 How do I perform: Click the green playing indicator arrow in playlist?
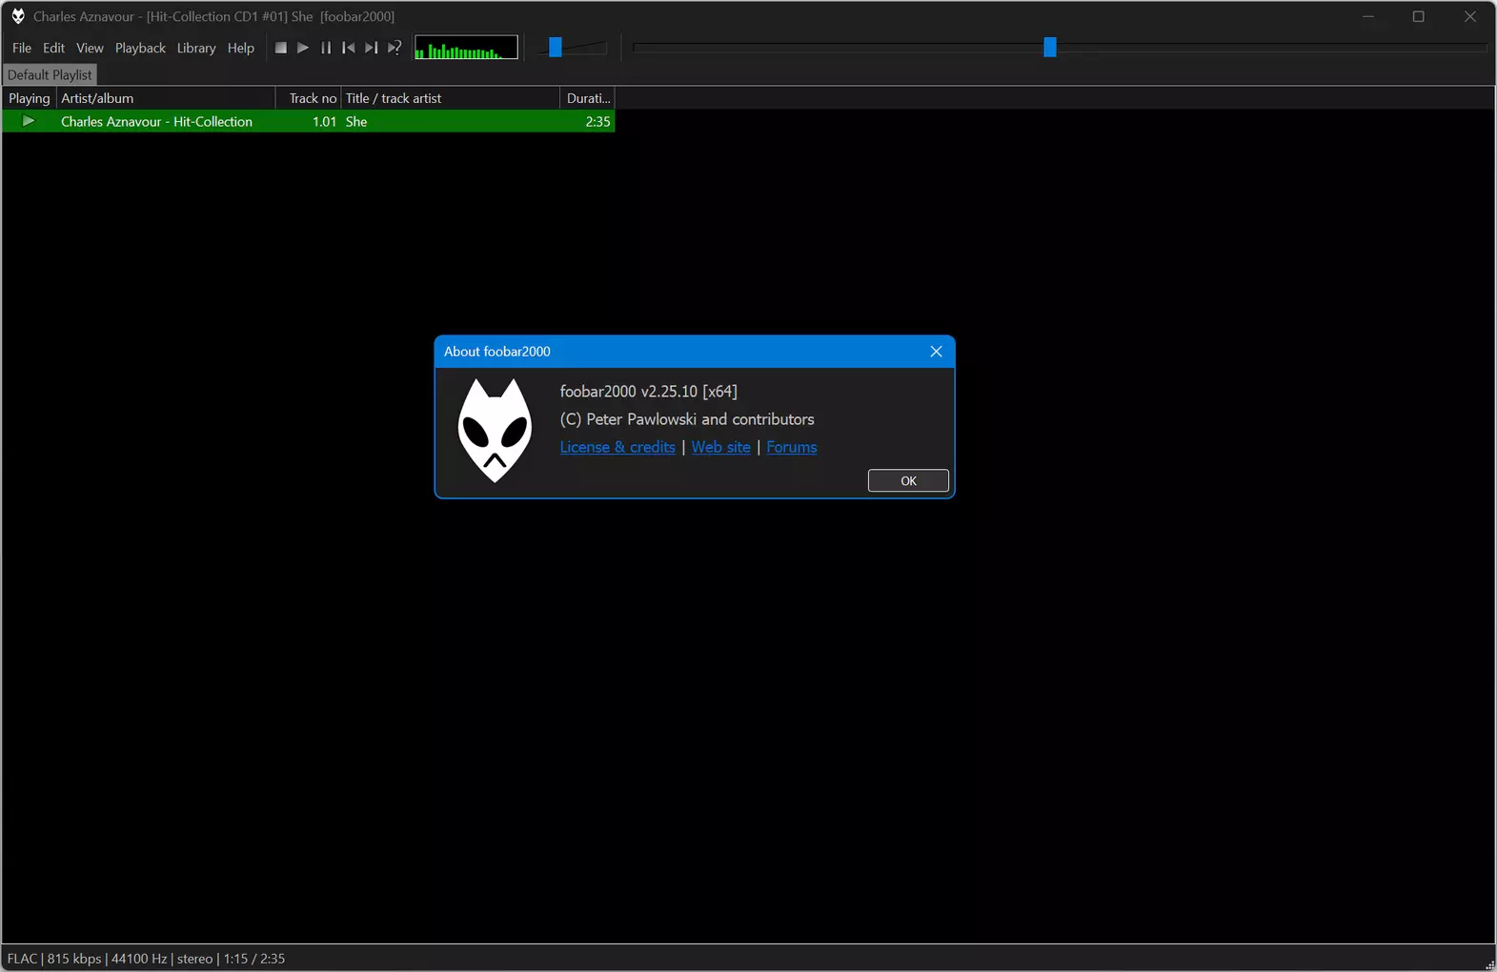[29, 121]
